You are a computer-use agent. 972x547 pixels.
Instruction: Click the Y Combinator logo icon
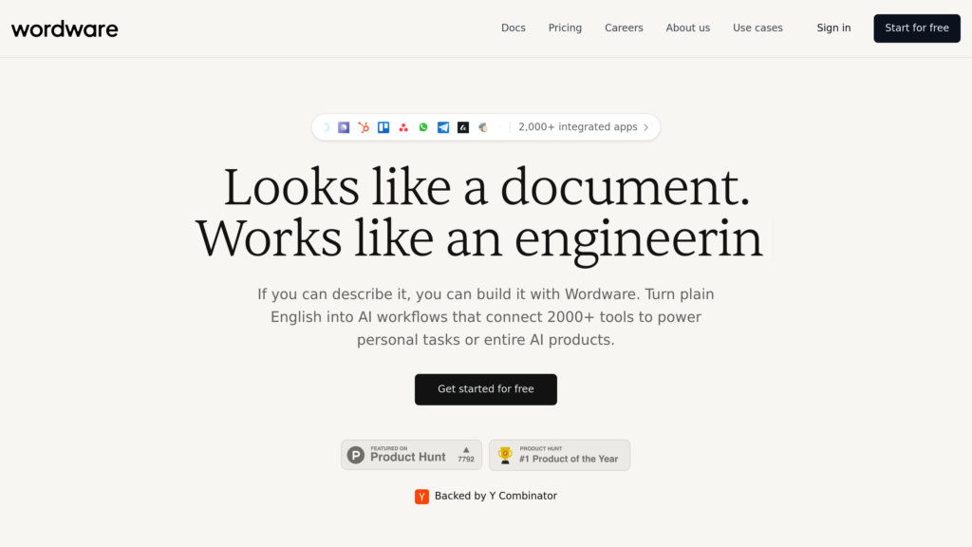click(421, 496)
